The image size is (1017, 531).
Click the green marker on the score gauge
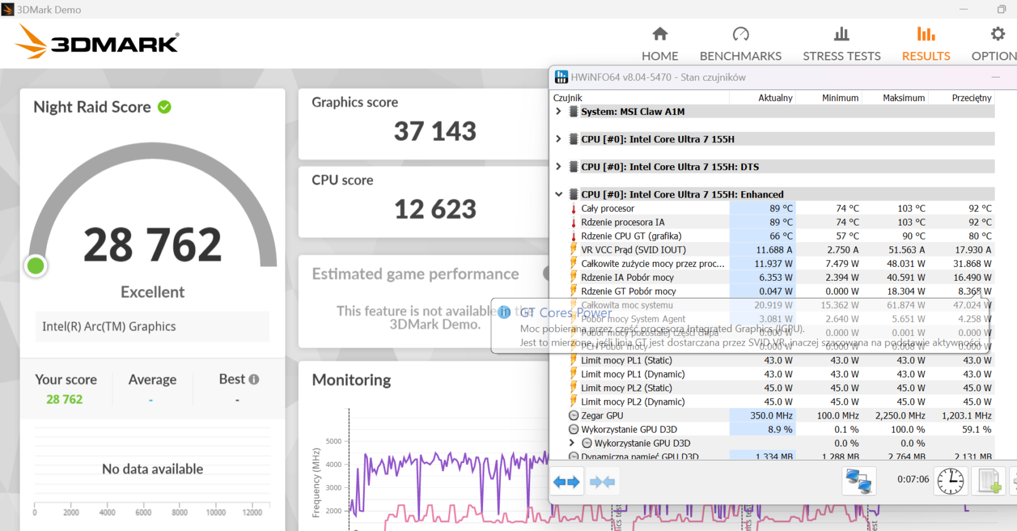tap(36, 265)
